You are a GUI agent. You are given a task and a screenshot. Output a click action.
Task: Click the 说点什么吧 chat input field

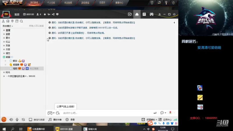pos(107,113)
